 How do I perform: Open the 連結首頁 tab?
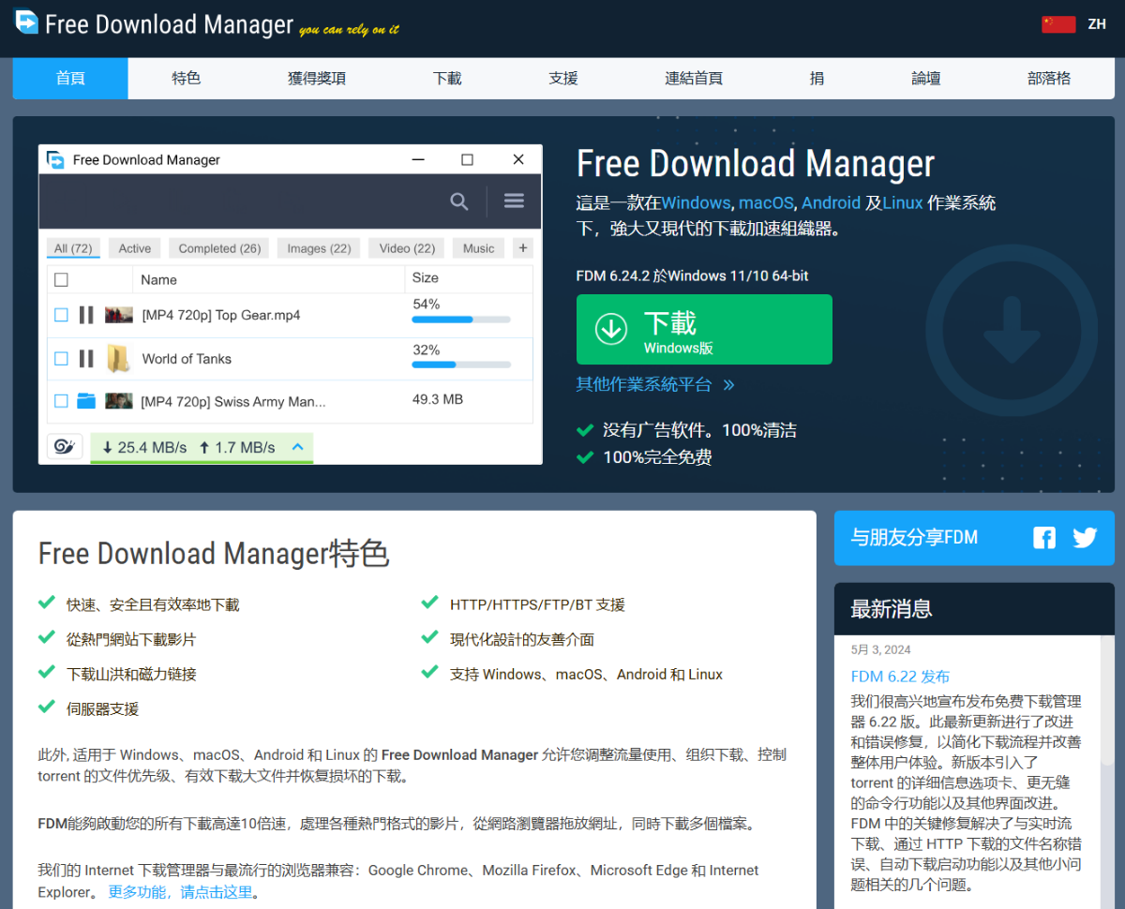pyautogui.click(x=694, y=79)
